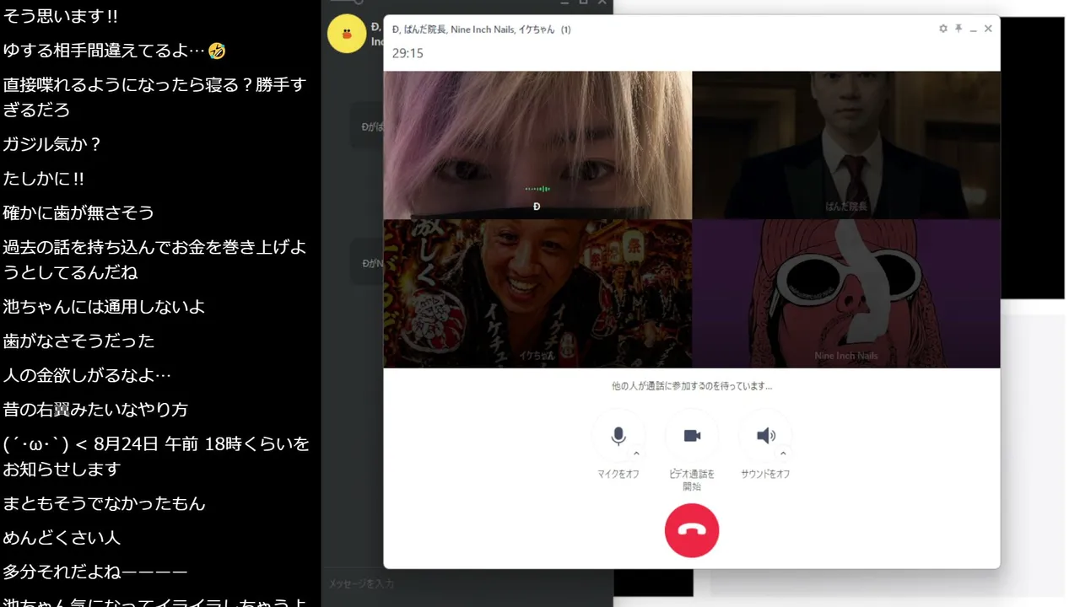Hang up with the red end-call button
Image resolution: width=1080 pixels, height=607 pixels.
click(692, 530)
